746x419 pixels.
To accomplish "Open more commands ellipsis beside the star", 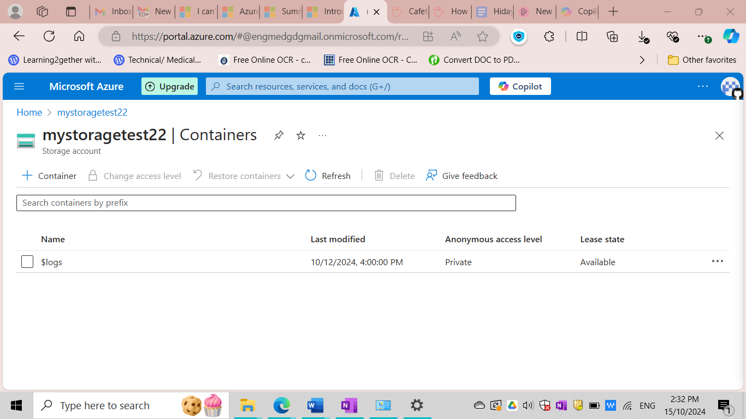I will 322,135.
